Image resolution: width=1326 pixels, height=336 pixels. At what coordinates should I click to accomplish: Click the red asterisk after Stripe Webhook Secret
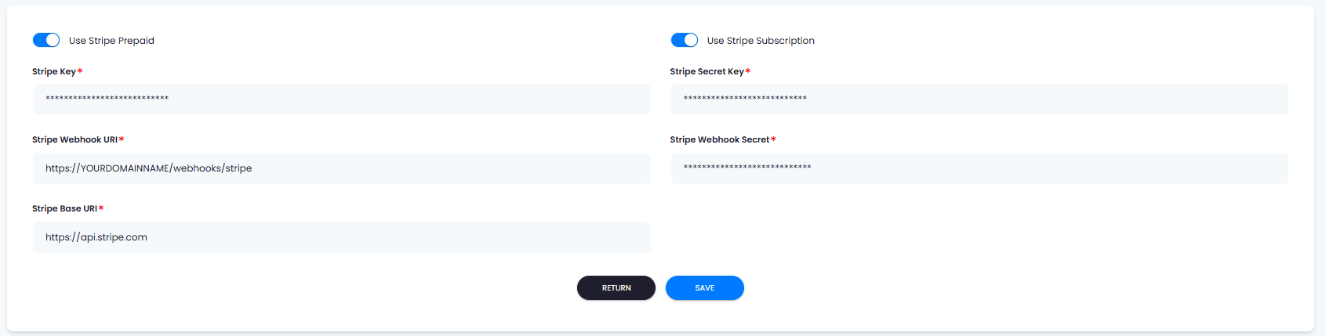tap(773, 139)
